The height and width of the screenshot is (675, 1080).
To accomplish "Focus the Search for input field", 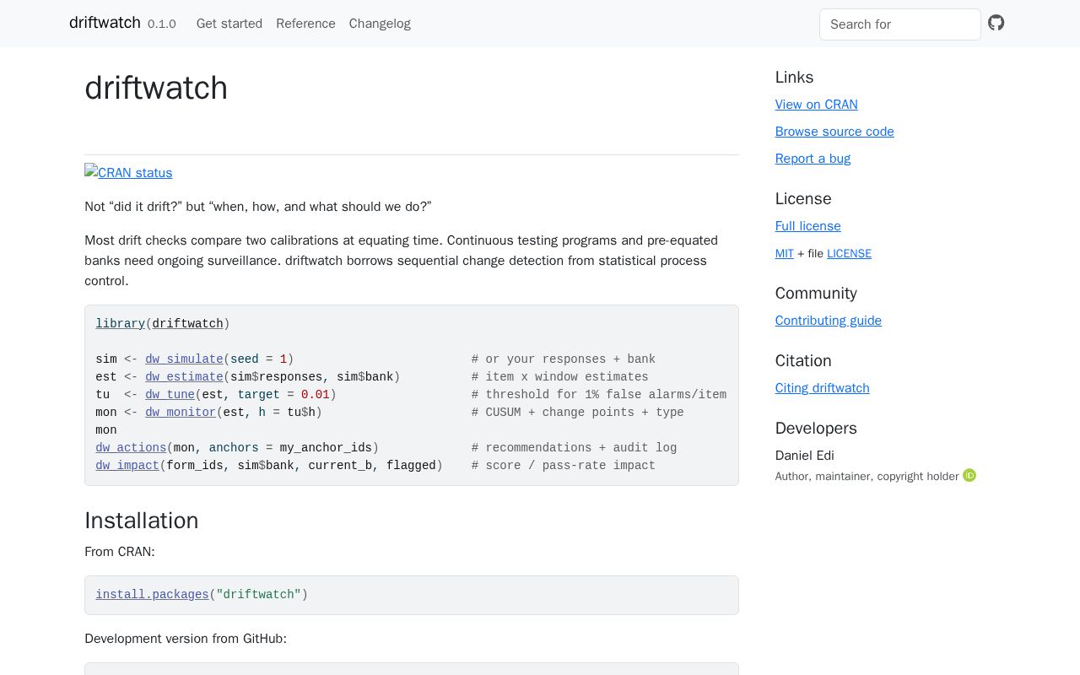I will tap(900, 24).
